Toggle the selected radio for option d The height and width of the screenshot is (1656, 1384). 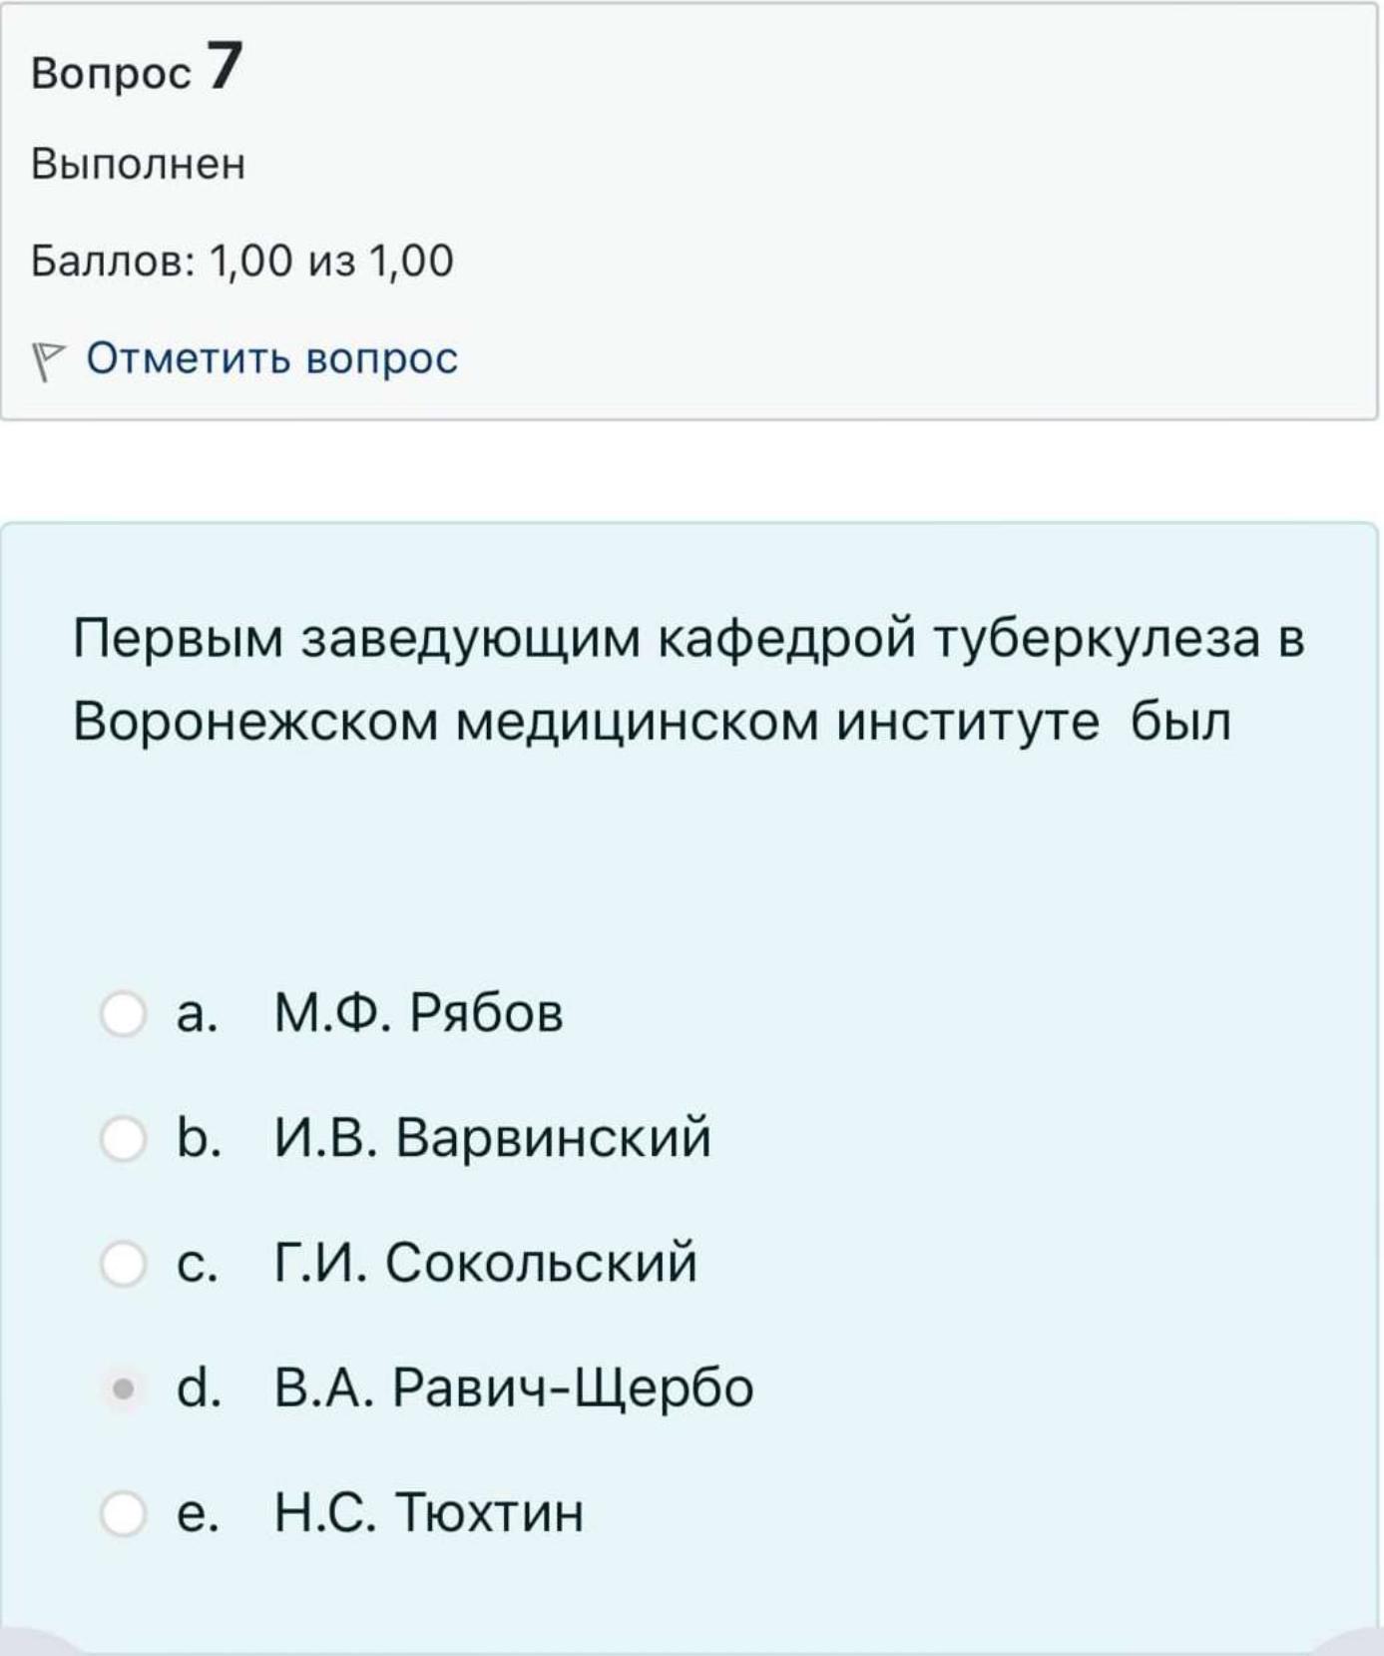pos(124,1388)
